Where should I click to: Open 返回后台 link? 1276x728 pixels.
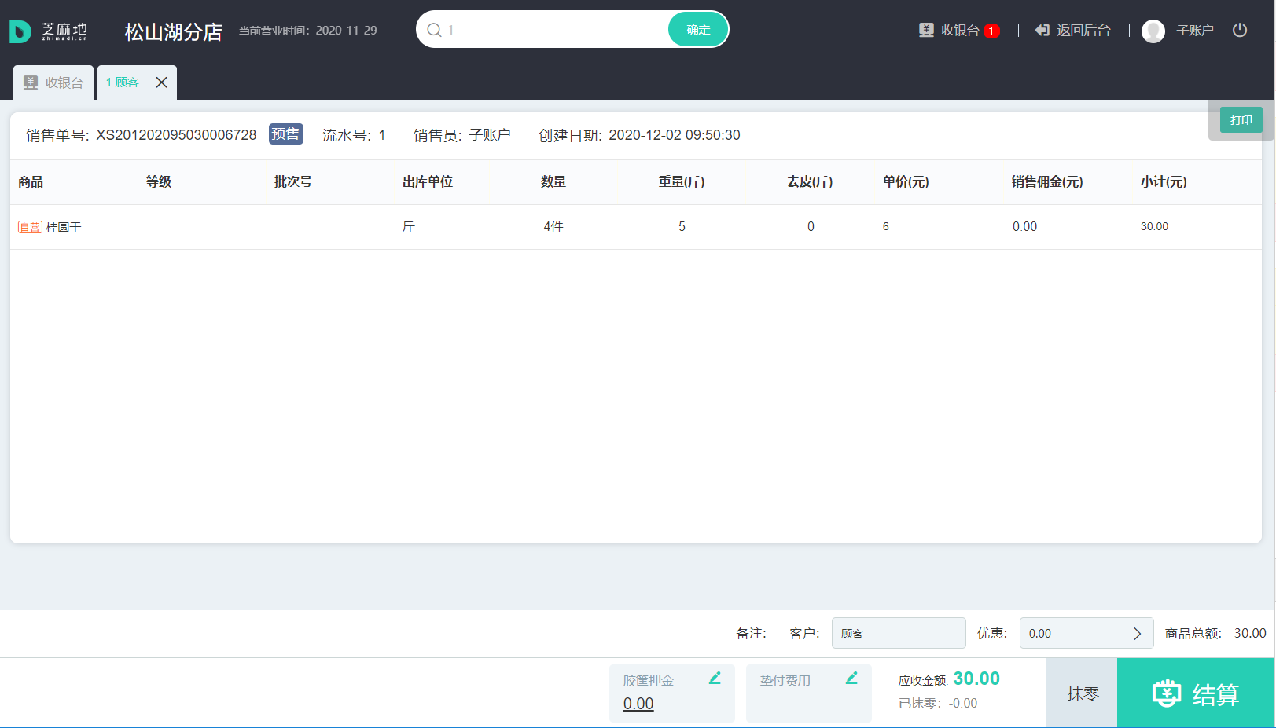click(1073, 30)
